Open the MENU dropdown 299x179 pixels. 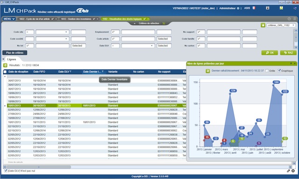(x=9, y=19)
